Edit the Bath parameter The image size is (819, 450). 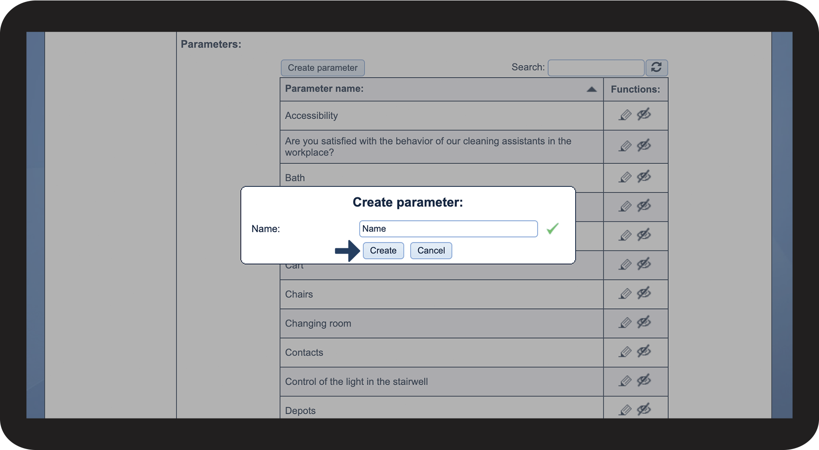click(x=625, y=177)
